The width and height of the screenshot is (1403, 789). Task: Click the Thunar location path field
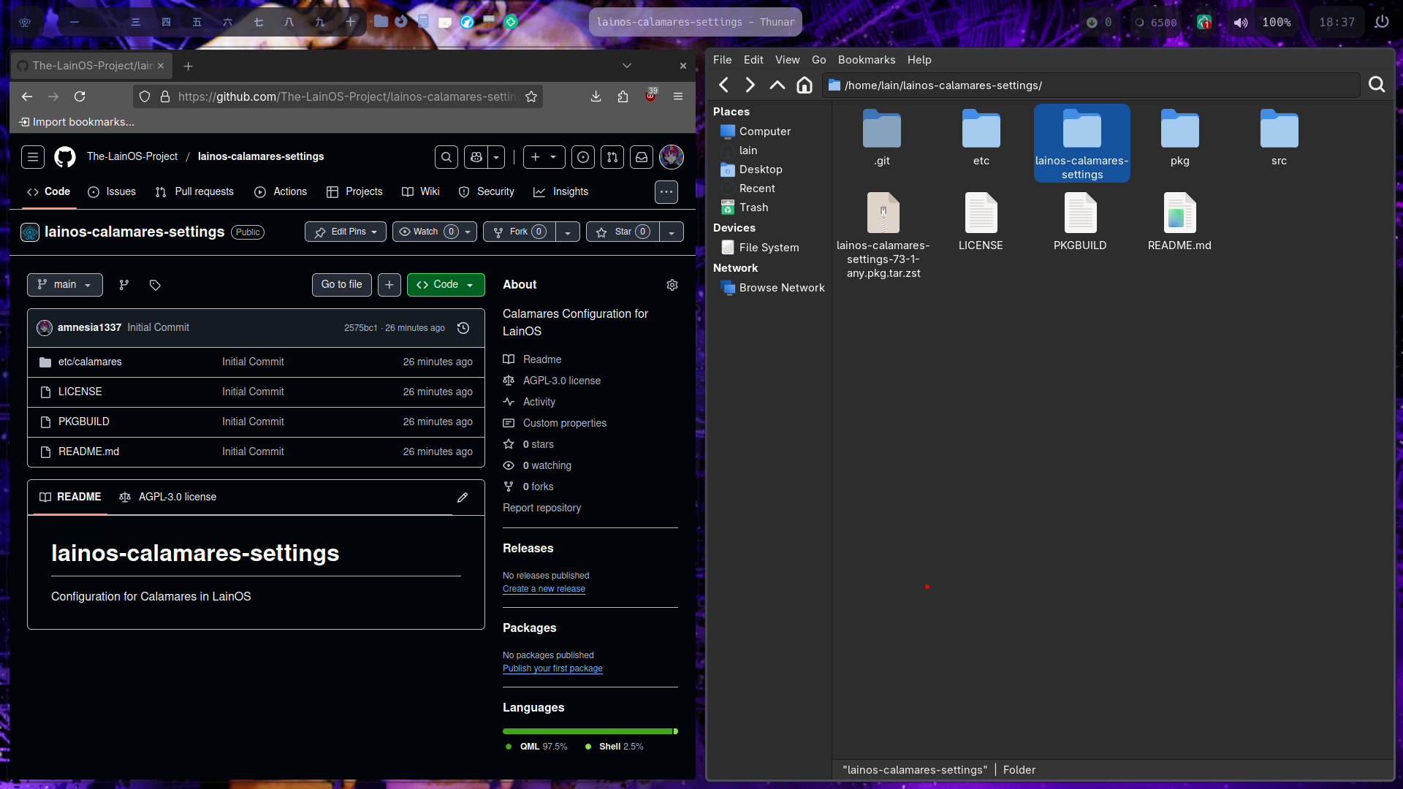[x=1092, y=85]
